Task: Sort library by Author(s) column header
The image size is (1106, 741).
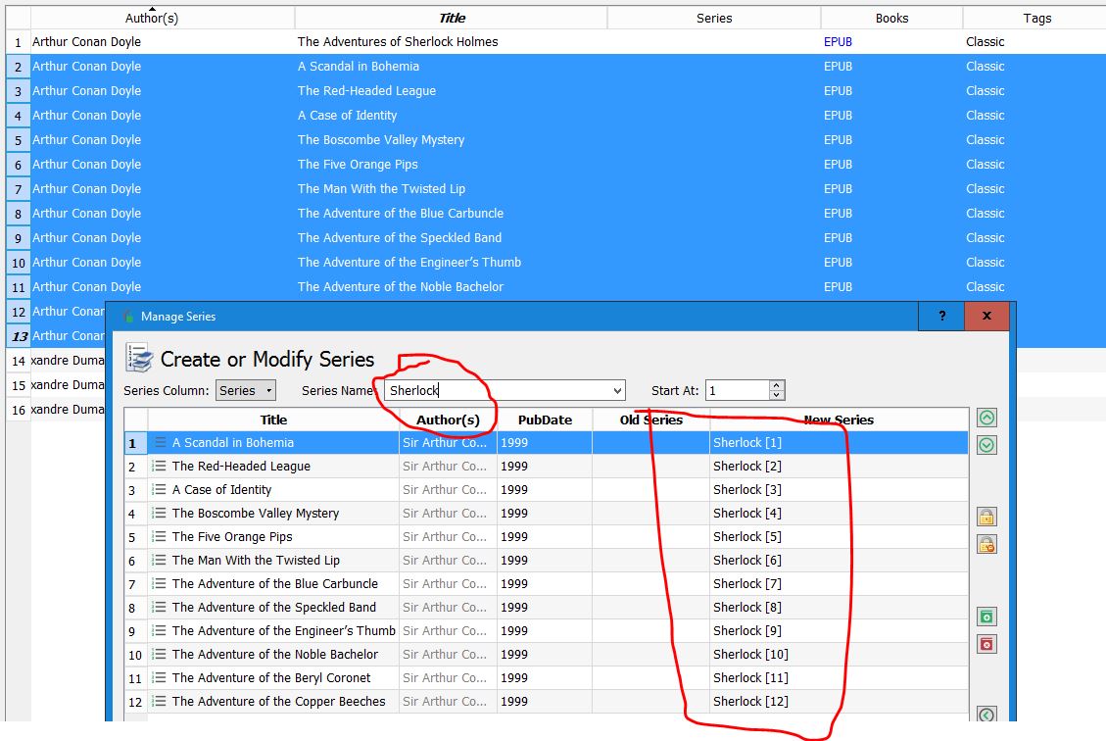Action: point(152,19)
